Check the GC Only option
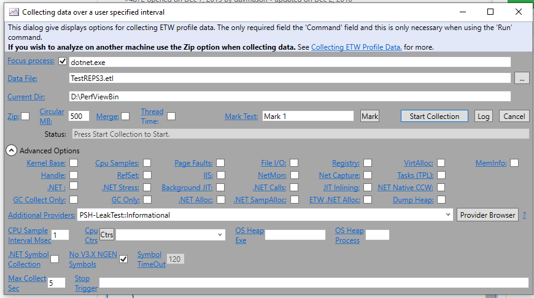The image size is (534, 298). coord(147,200)
